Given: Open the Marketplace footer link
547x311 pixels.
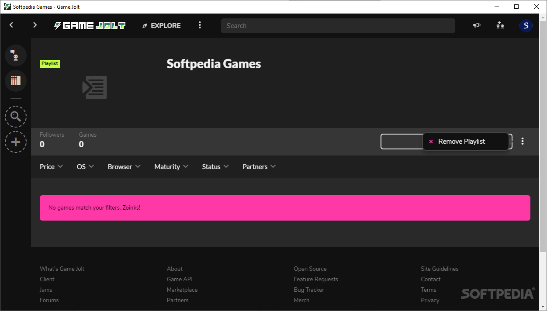Looking at the screenshot, I should click(182, 290).
